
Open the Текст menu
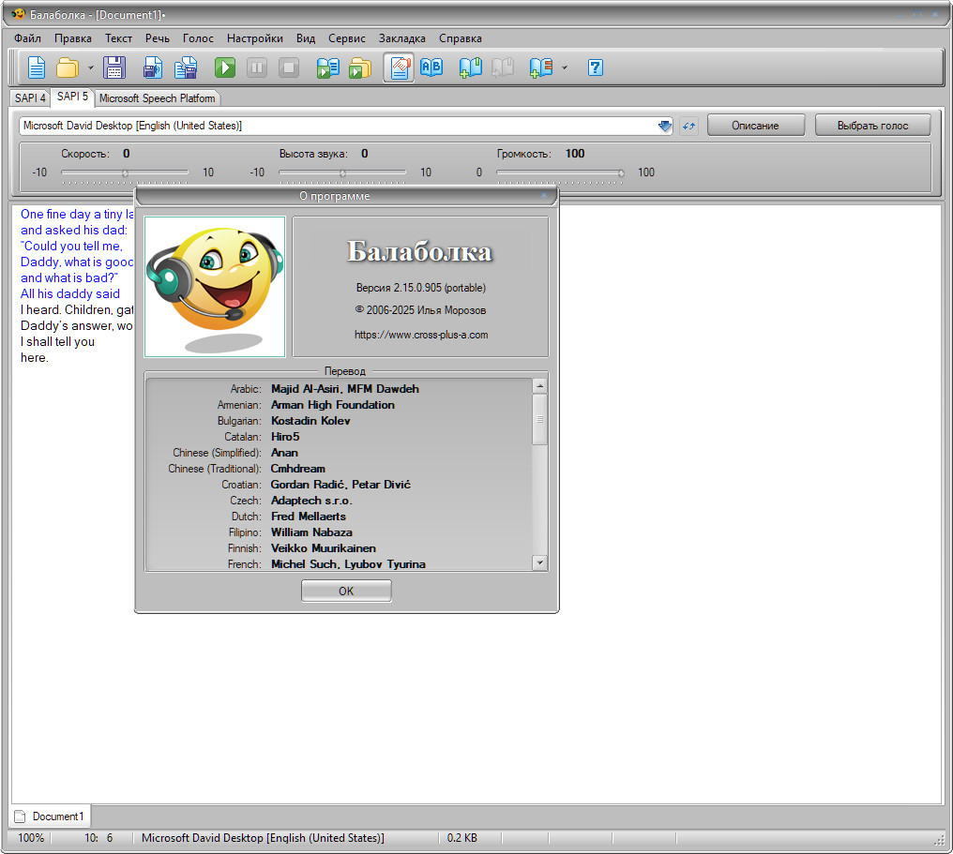118,38
